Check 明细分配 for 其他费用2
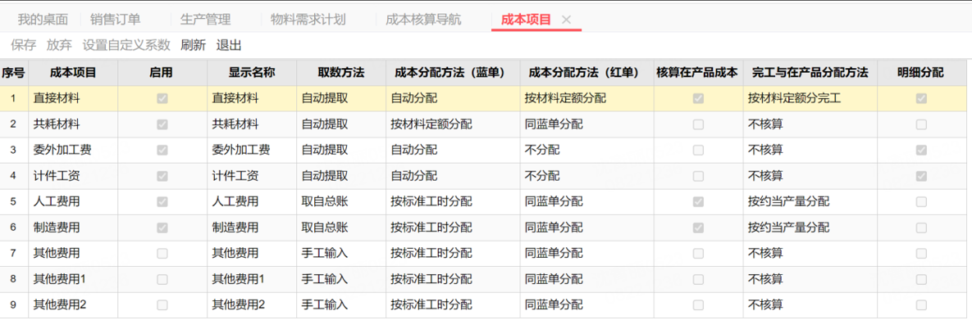972x320 pixels. 921,304
